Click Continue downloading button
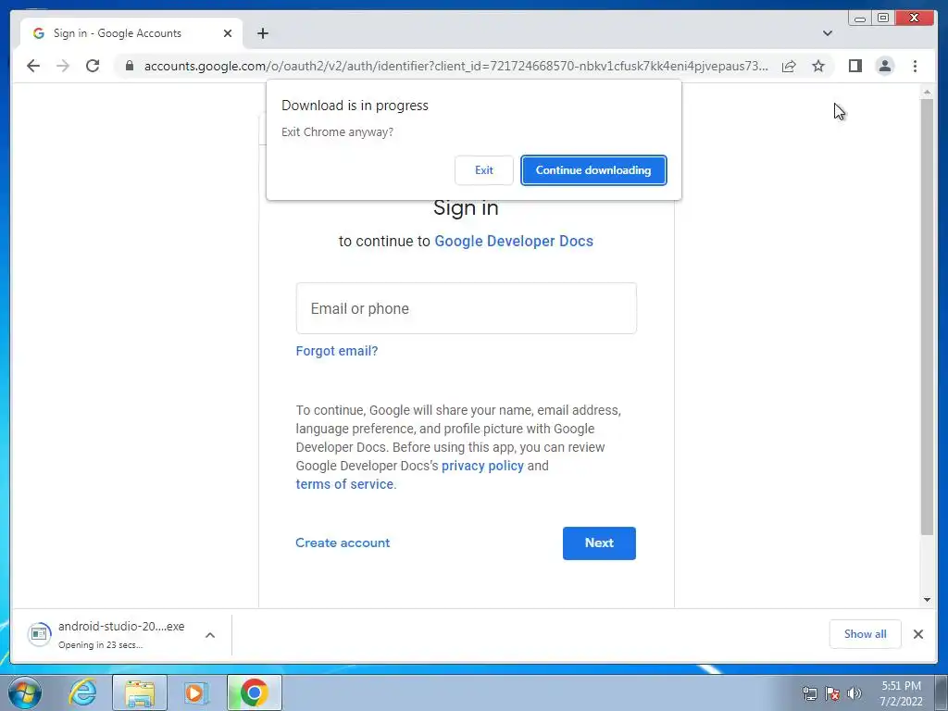 click(593, 170)
